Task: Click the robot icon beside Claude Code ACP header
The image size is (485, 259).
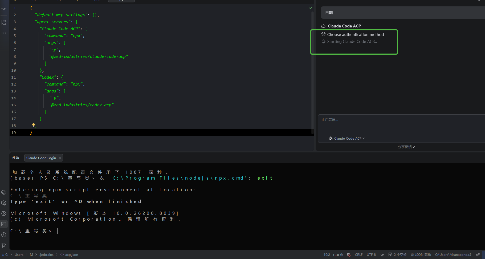Action: tap(323, 26)
